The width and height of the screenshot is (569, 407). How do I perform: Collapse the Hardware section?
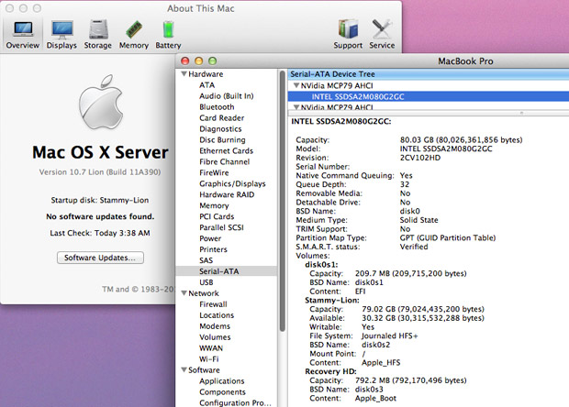[184, 74]
